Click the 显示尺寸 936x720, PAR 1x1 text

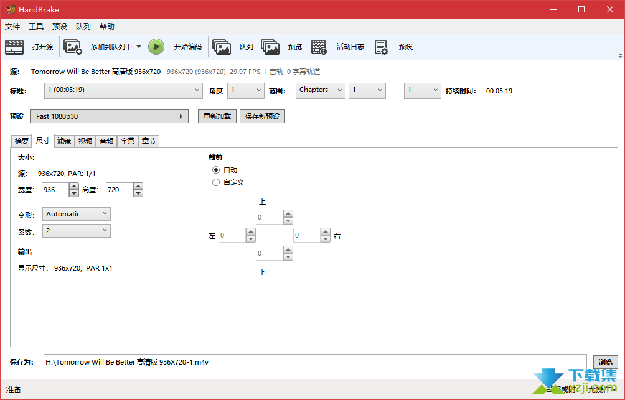point(65,268)
